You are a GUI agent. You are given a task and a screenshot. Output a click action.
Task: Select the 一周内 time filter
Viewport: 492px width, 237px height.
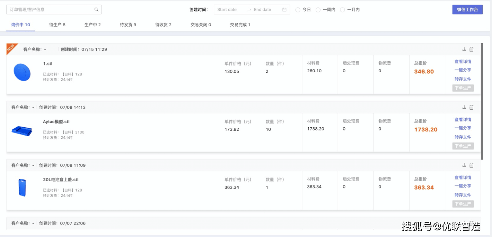pos(318,10)
